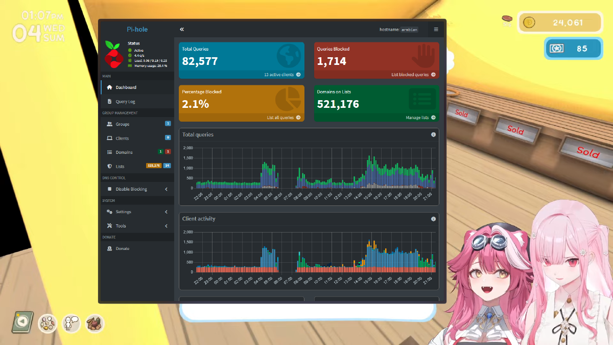This screenshot has width=613, height=345.
Task: Click the Donate sidebar item
Action: tap(122, 248)
